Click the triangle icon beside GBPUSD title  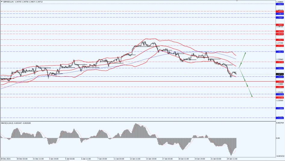pos(2,2)
